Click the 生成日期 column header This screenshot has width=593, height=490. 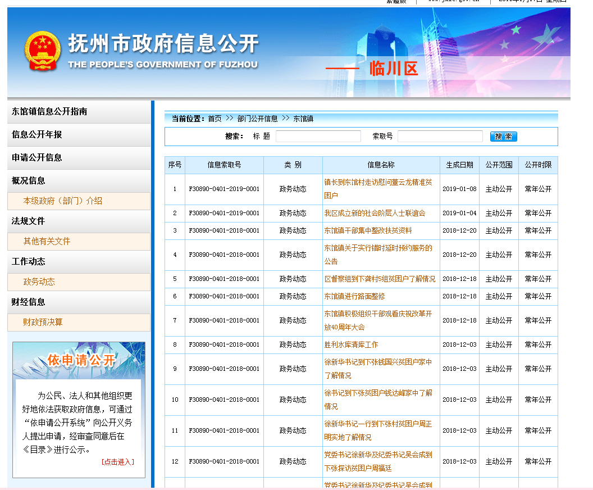click(x=459, y=165)
